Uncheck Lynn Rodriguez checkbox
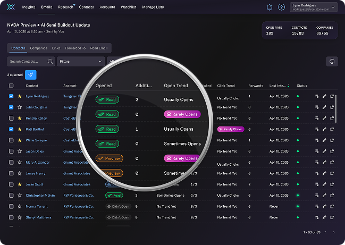Image resolution: width=345 pixels, height=245 pixels. point(11,96)
